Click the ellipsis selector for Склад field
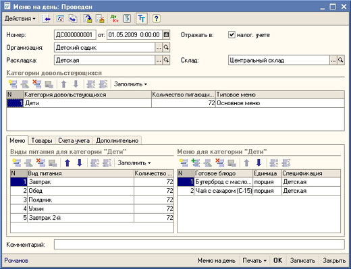 coord(333,61)
